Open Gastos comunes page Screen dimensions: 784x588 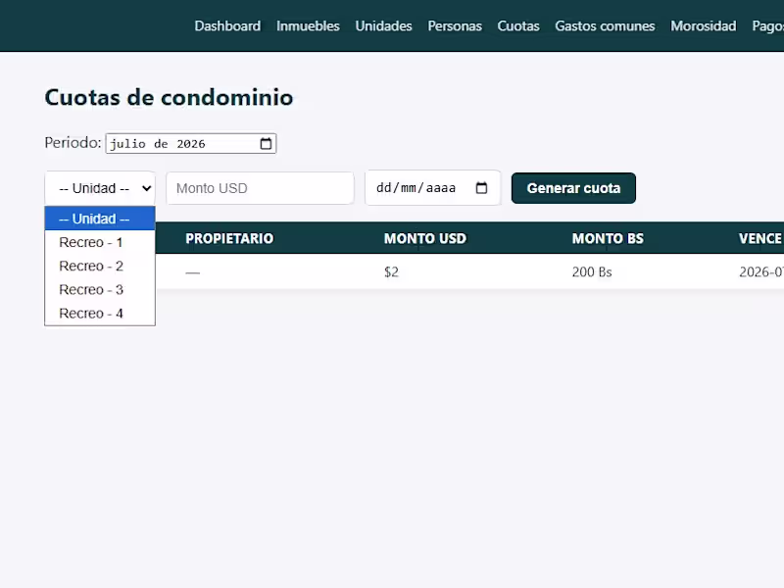(605, 26)
